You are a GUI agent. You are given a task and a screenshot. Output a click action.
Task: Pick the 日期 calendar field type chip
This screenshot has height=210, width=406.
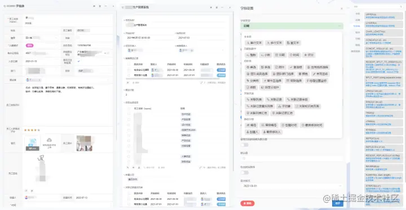pyautogui.click(x=280, y=55)
